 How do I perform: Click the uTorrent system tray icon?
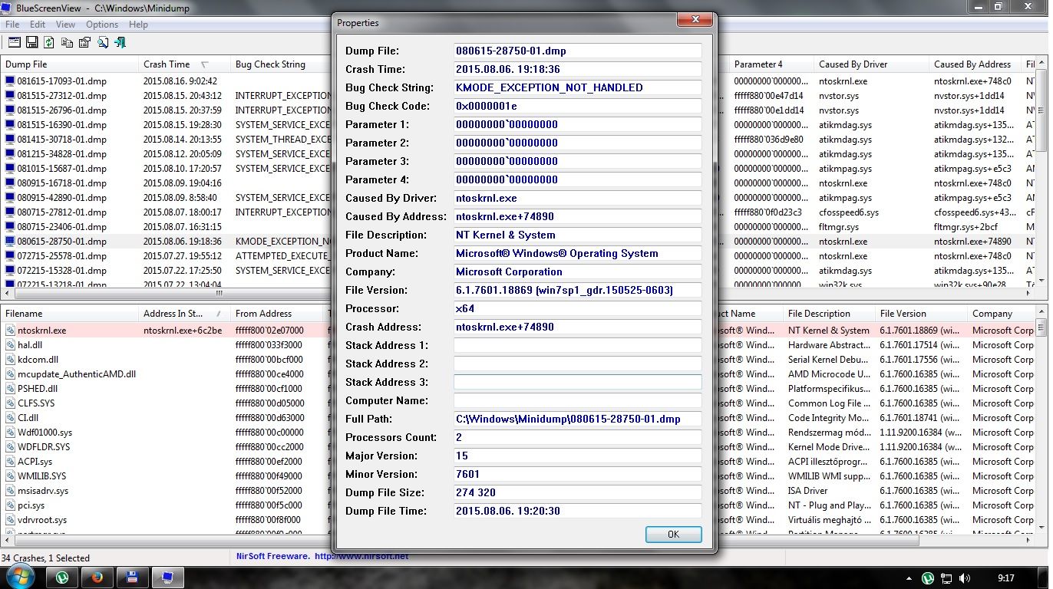point(928,578)
